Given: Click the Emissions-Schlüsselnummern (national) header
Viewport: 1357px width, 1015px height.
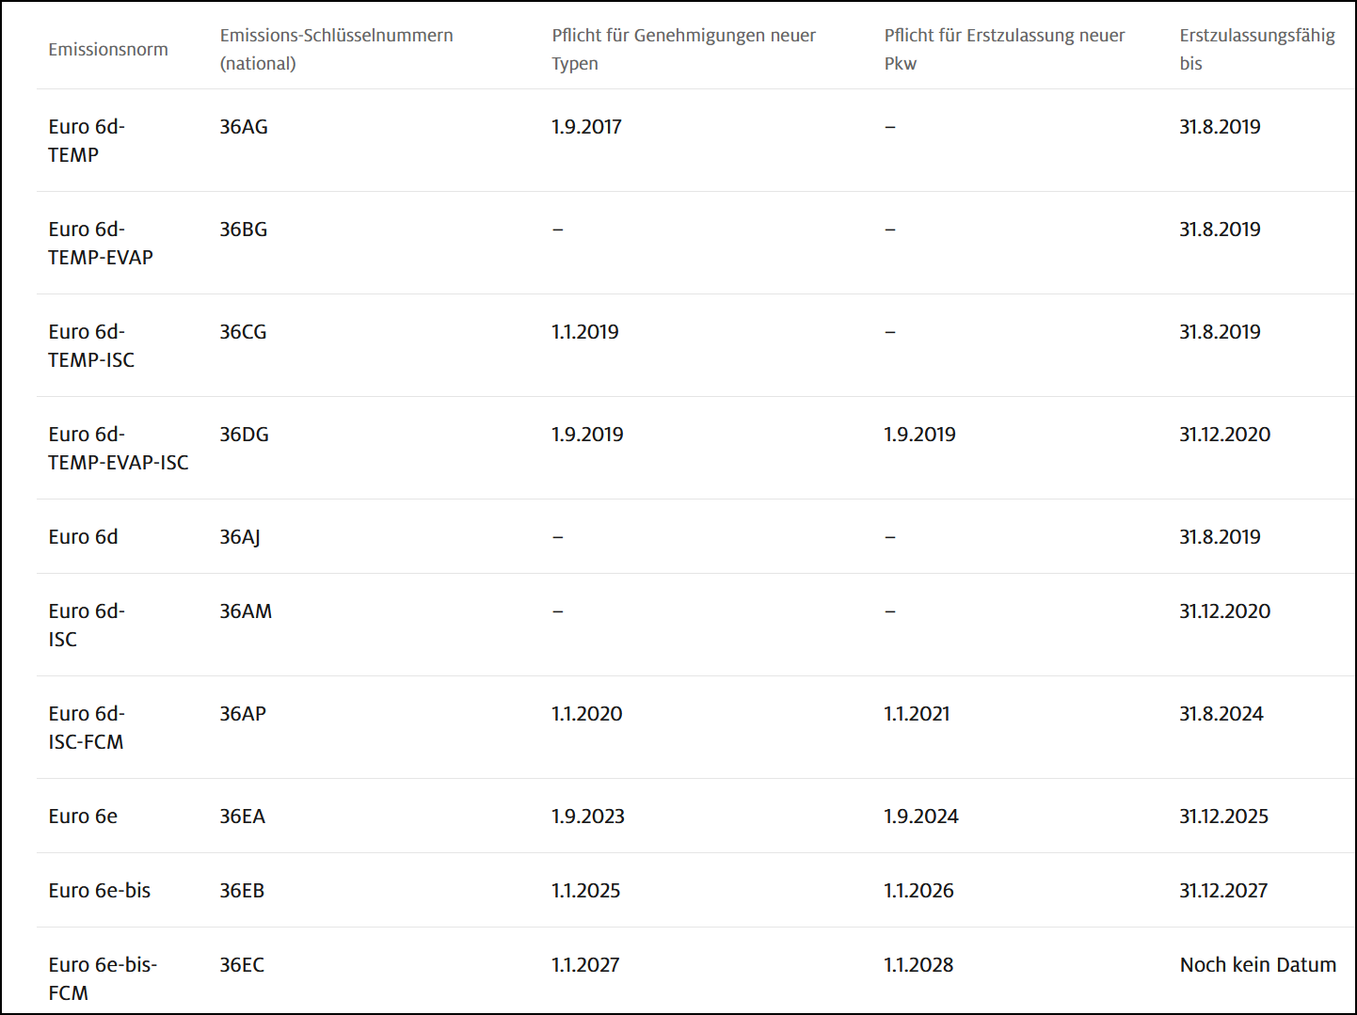Looking at the screenshot, I should (336, 49).
